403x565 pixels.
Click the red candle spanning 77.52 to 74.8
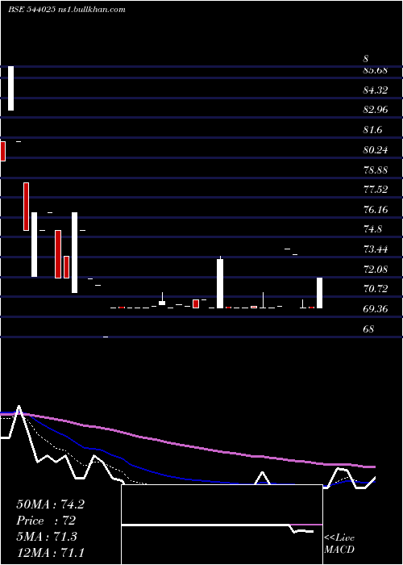26,207
